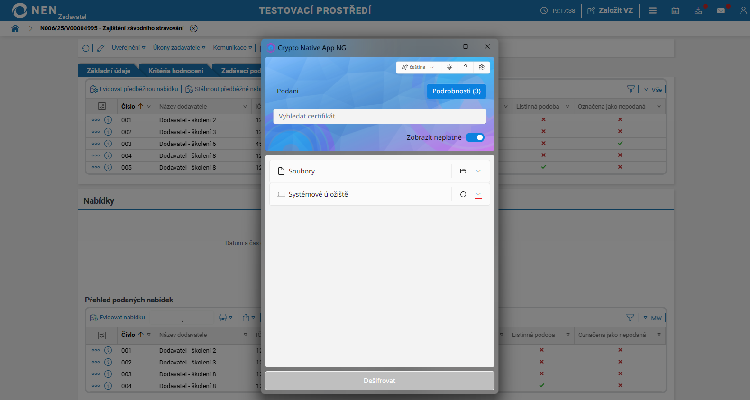Open the Vše filter dropdown
Screen dimensions: 750x400
pos(653,90)
